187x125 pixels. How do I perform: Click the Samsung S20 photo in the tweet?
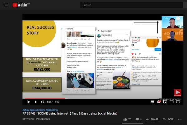[x=80, y=81]
